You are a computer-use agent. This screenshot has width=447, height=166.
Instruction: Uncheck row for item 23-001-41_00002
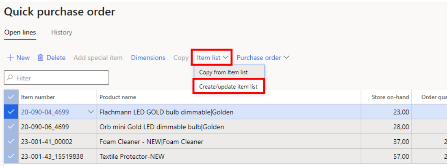pos(11,142)
